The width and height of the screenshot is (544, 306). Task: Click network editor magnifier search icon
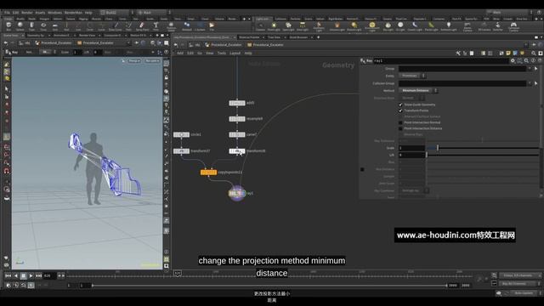pos(534,53)
